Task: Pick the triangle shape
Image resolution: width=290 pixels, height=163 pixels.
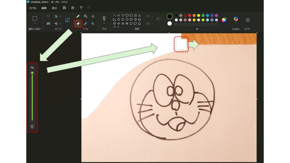Action: 139,15
